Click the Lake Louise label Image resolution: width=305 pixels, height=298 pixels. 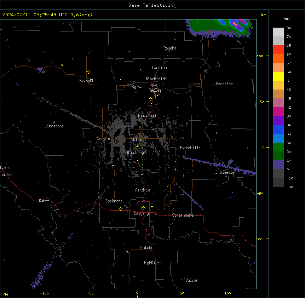pos(6,171)
